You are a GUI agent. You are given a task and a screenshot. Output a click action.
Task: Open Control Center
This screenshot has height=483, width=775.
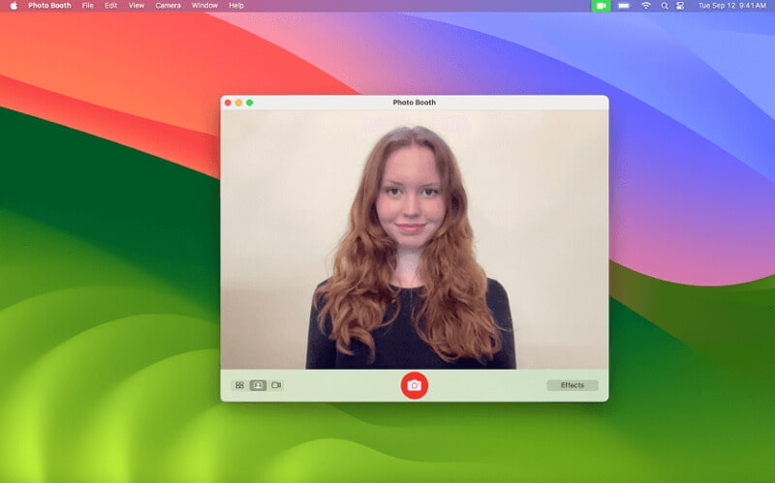click(x=680, y=6)
